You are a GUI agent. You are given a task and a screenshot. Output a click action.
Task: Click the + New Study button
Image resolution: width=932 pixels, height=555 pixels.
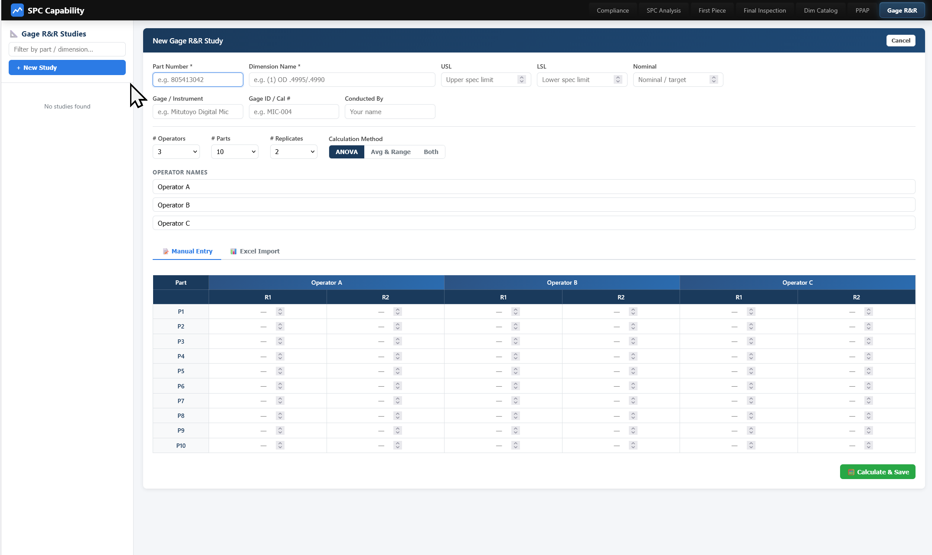coord(67,68)
